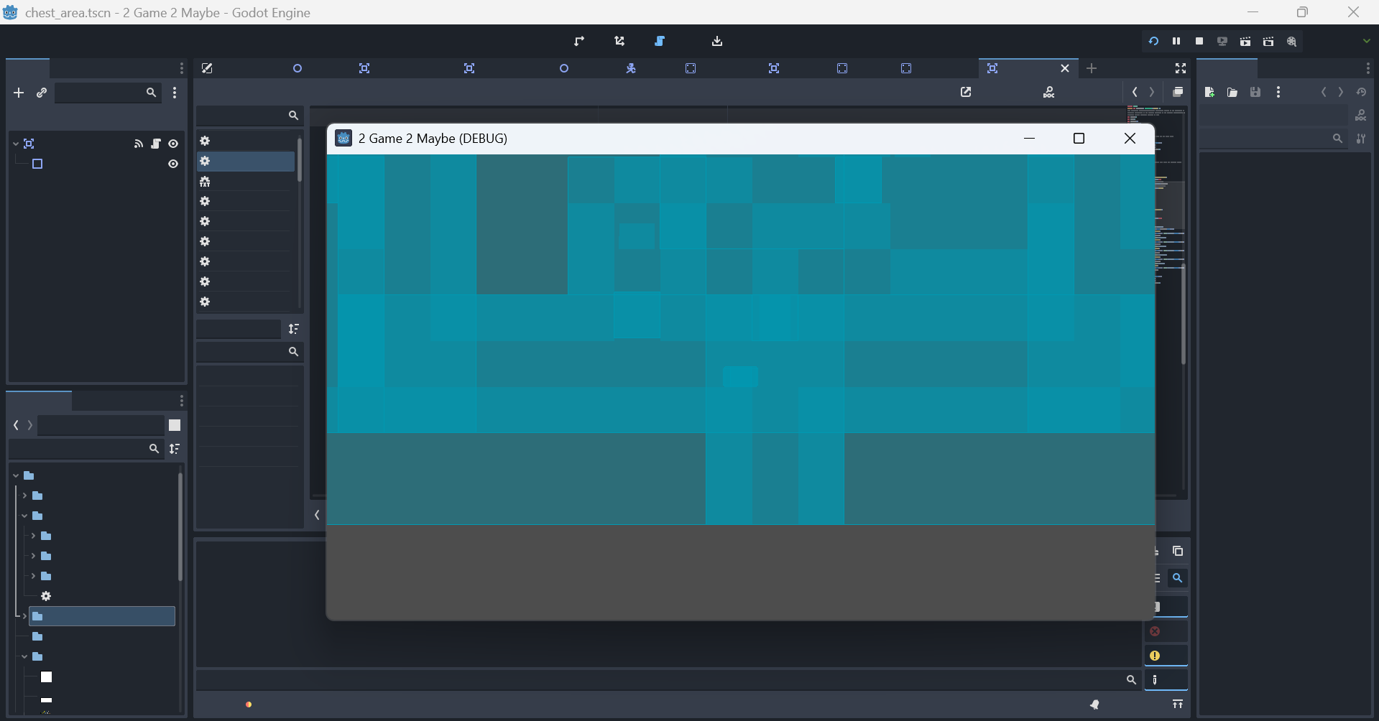Open the root node's attached script icon
Image resolution: width=1379 pixels, height=721 pixels.
tap(155, 144)
